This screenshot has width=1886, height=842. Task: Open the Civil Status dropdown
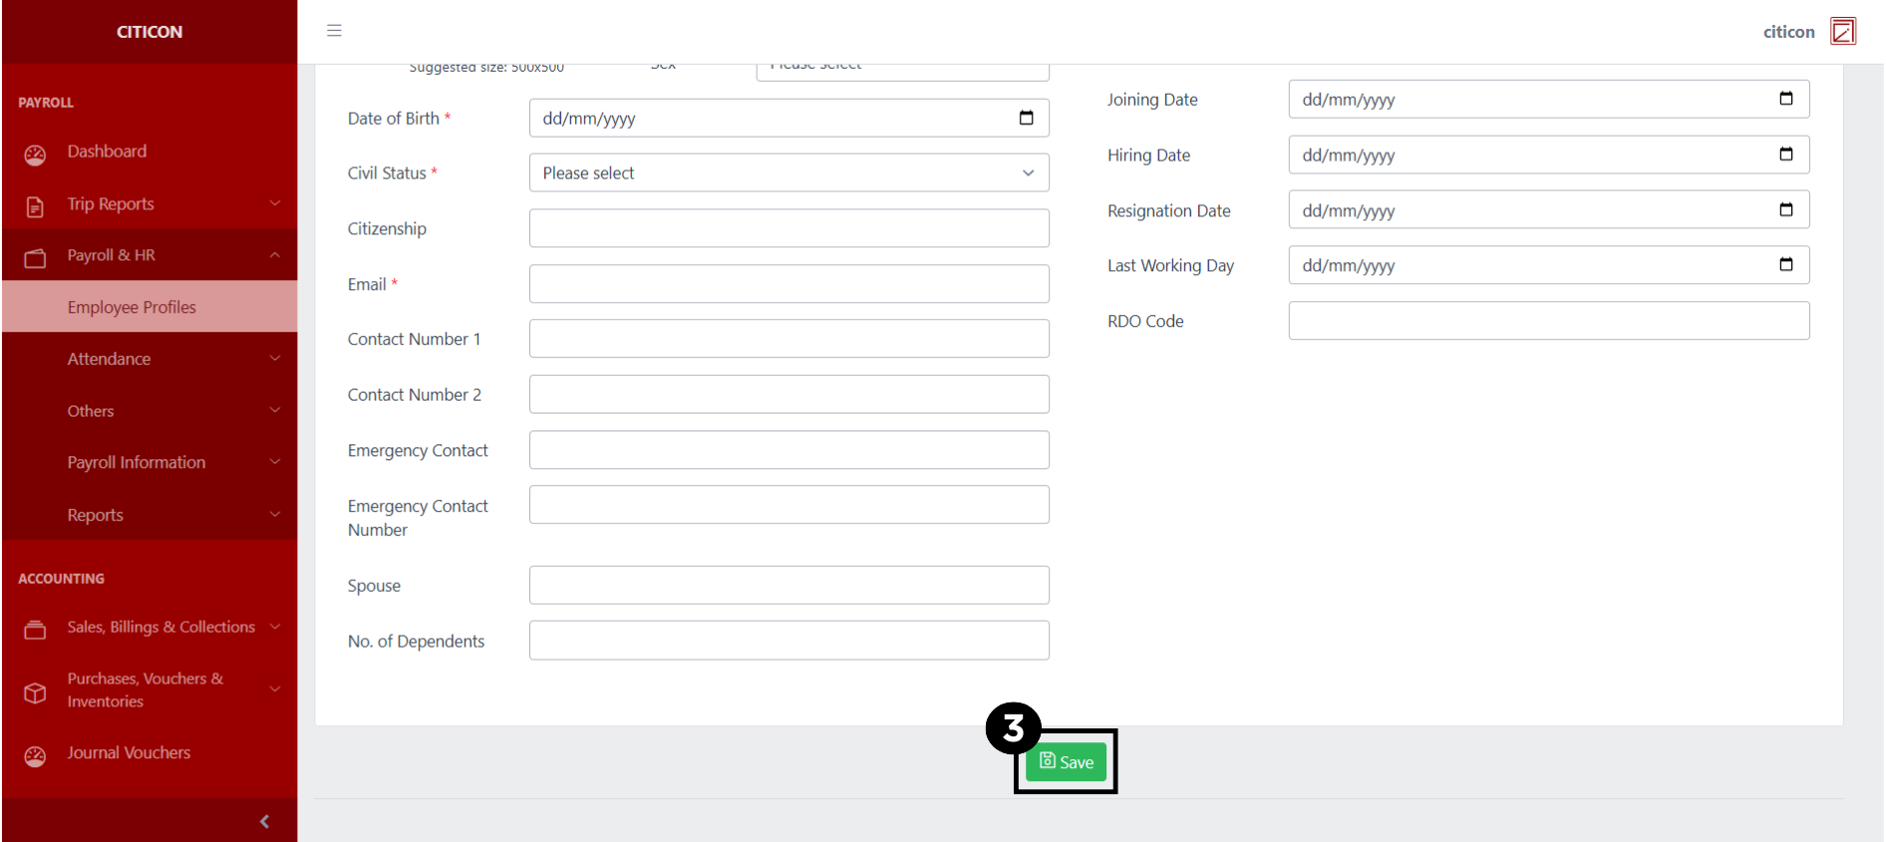pyautogui.click(x=788, y=173)
